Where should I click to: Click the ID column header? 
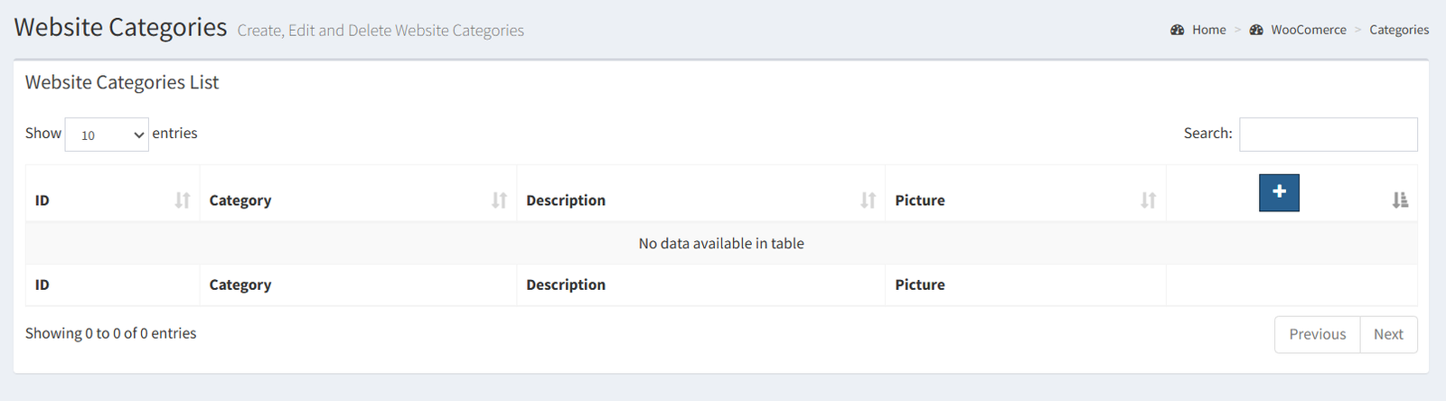[x=42, y=200]
